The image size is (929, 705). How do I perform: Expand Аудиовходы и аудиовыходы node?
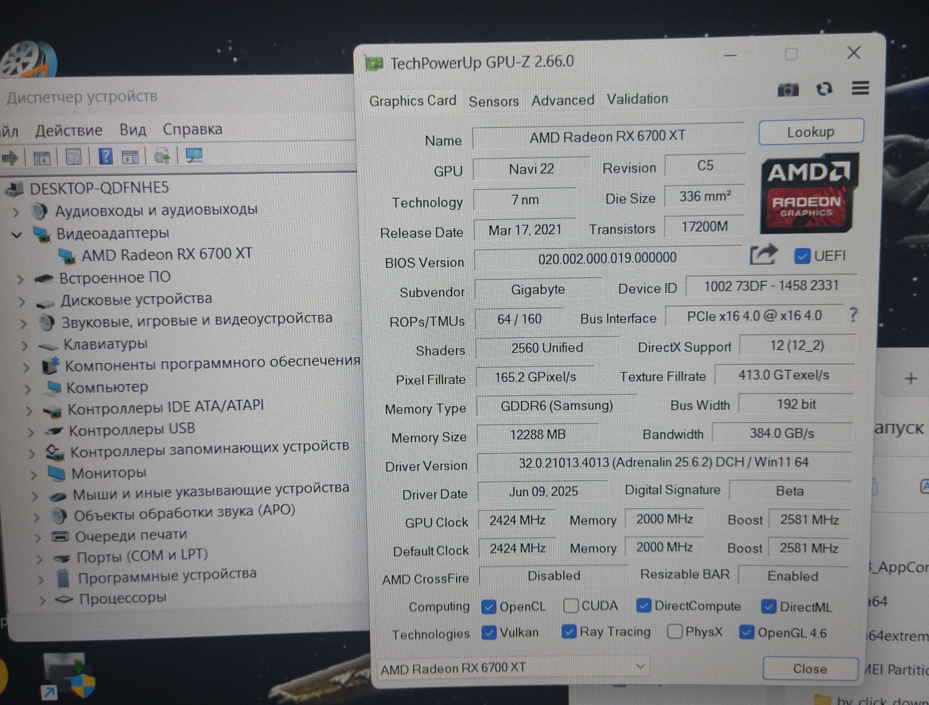15,212
